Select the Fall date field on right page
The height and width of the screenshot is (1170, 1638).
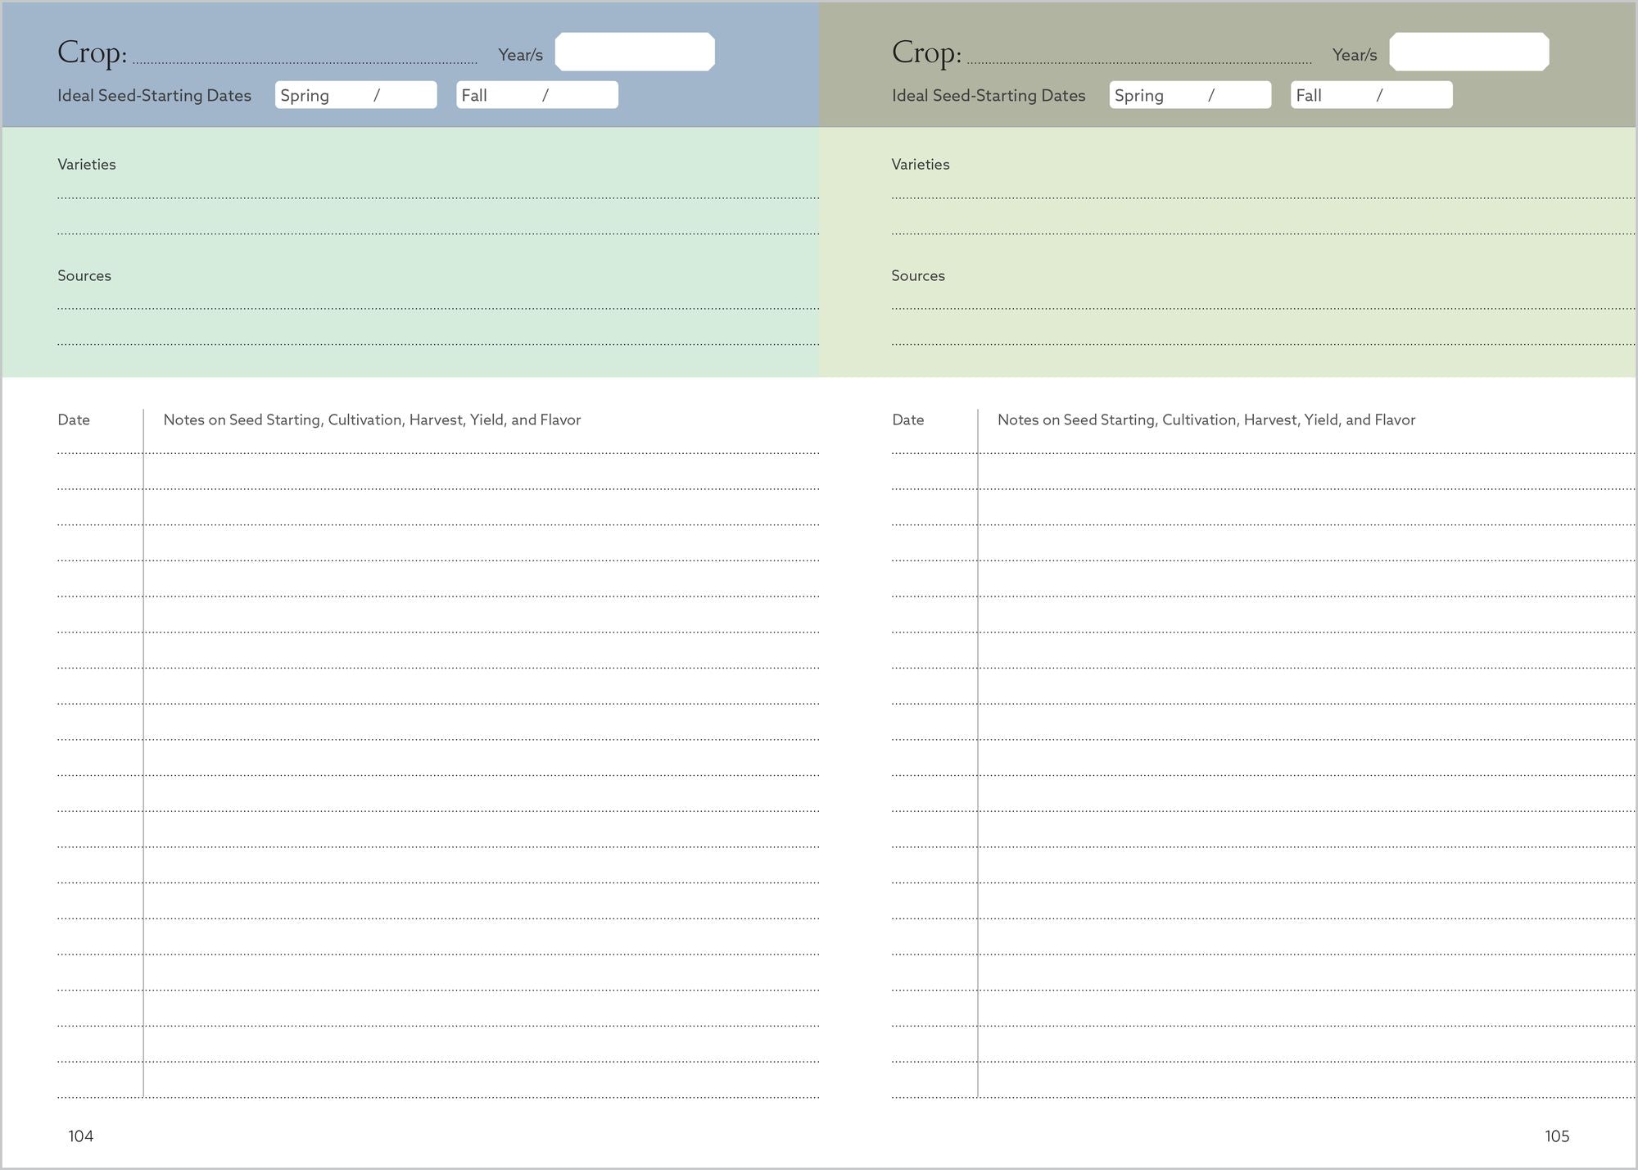[x=1371, y=95]
